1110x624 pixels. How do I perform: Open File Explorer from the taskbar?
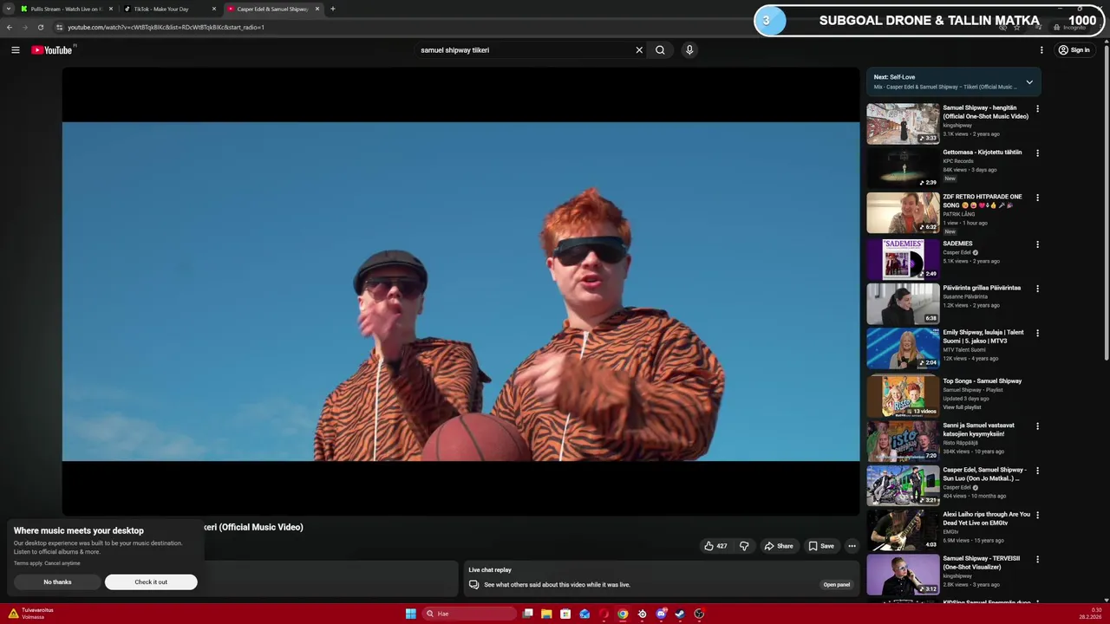(546, 614)
